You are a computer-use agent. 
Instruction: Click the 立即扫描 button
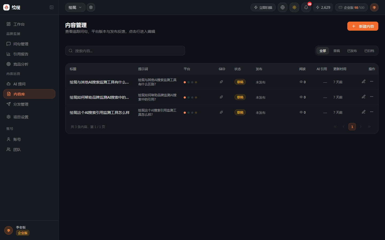(263, 7)
